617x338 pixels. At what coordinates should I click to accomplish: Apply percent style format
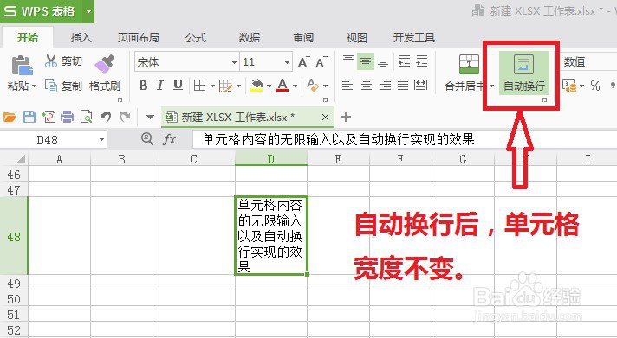tap(595, 86)
